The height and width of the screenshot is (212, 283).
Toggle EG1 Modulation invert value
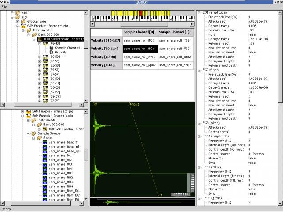pos(252,53)
